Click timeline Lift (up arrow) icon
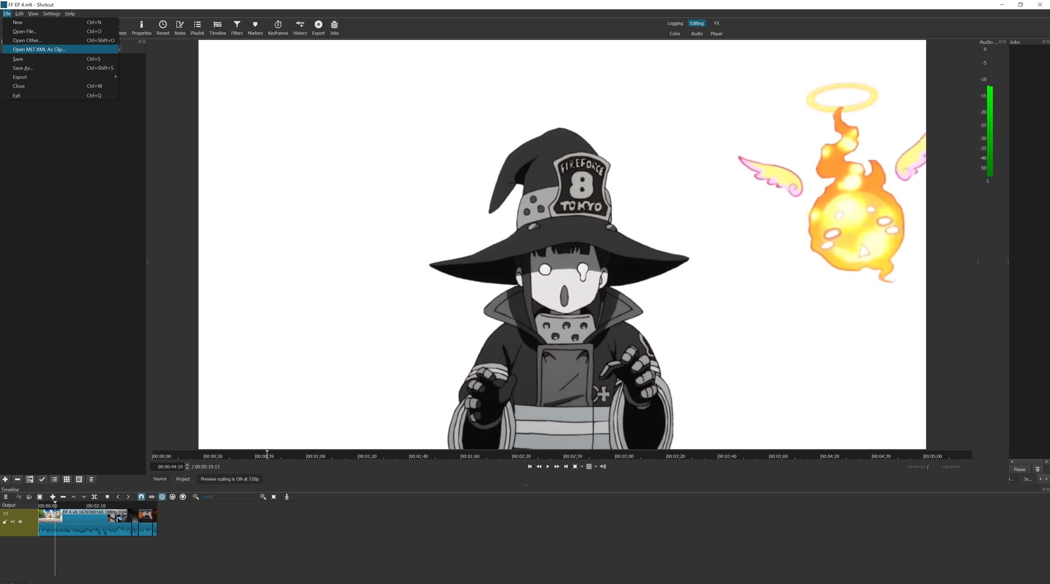This screenshot has width=1050, height=584. [73, 497]
